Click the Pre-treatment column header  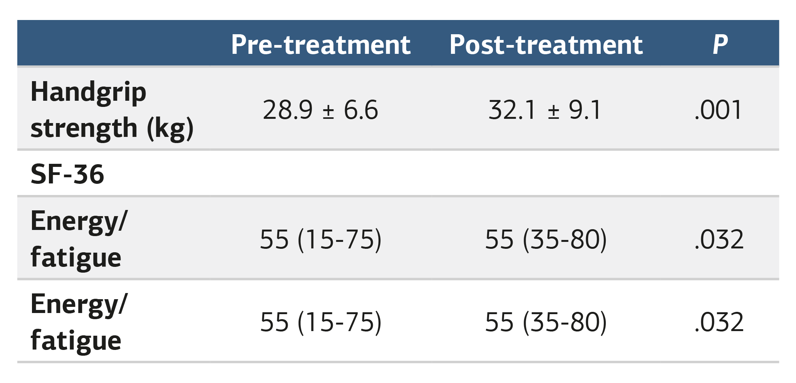coord(321,45)
